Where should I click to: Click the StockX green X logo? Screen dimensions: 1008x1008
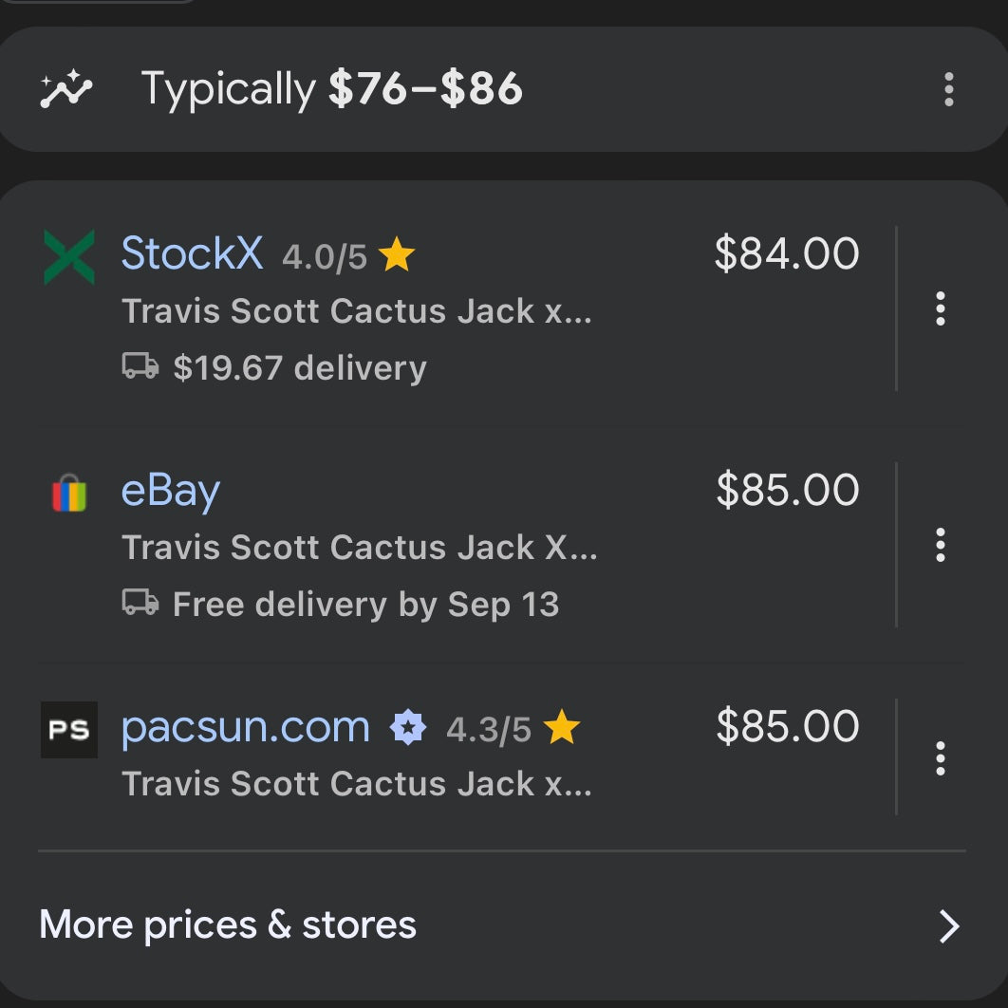pos(69,256)
